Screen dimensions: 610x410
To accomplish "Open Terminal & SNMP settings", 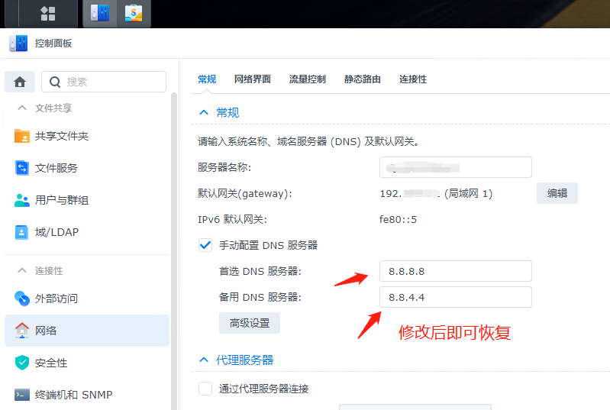I will (73, 395).
